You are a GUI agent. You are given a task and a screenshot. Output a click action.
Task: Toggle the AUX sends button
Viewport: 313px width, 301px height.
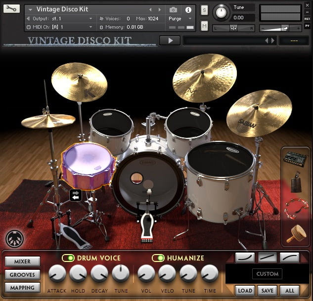click(x=307, y=19)
